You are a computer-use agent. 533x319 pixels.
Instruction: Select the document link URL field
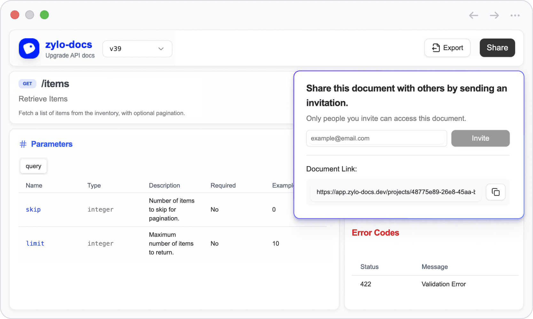pos(396,192)
